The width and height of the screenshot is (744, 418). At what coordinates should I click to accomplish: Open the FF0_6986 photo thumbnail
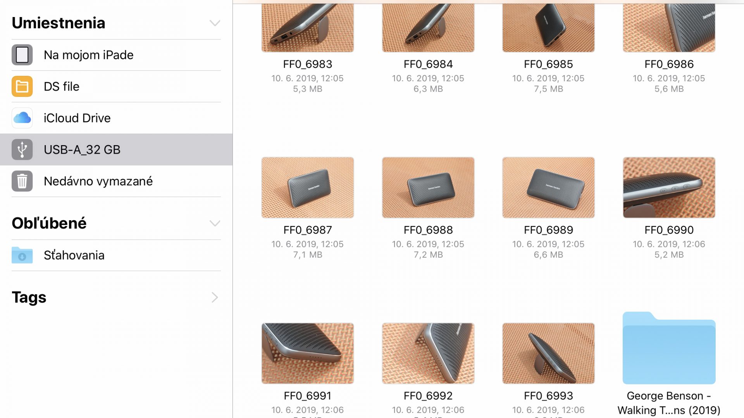coord(669,28)
